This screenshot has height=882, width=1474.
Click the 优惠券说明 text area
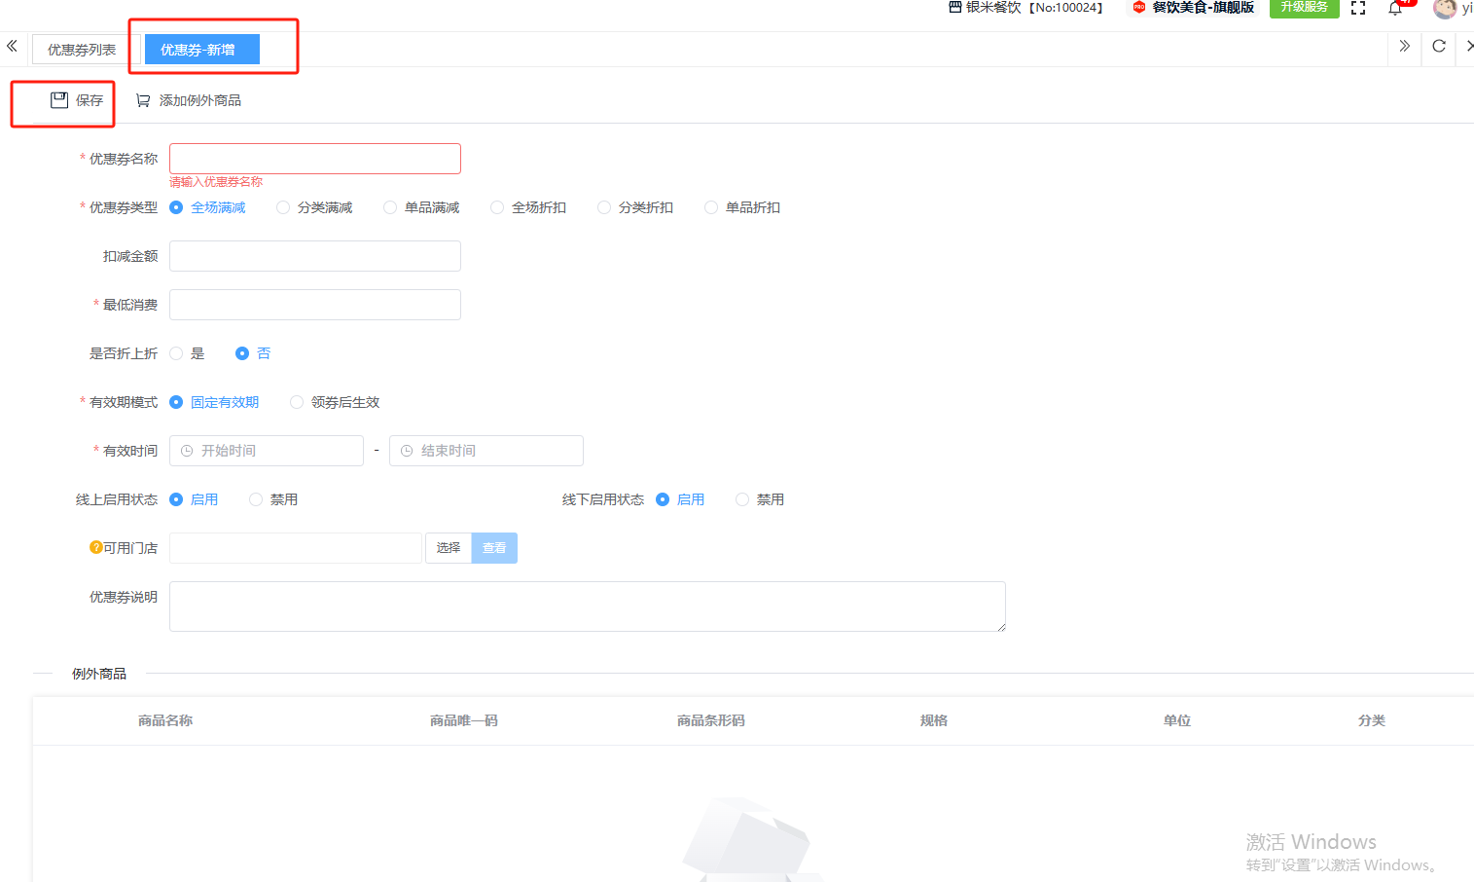tap(587, 606)
